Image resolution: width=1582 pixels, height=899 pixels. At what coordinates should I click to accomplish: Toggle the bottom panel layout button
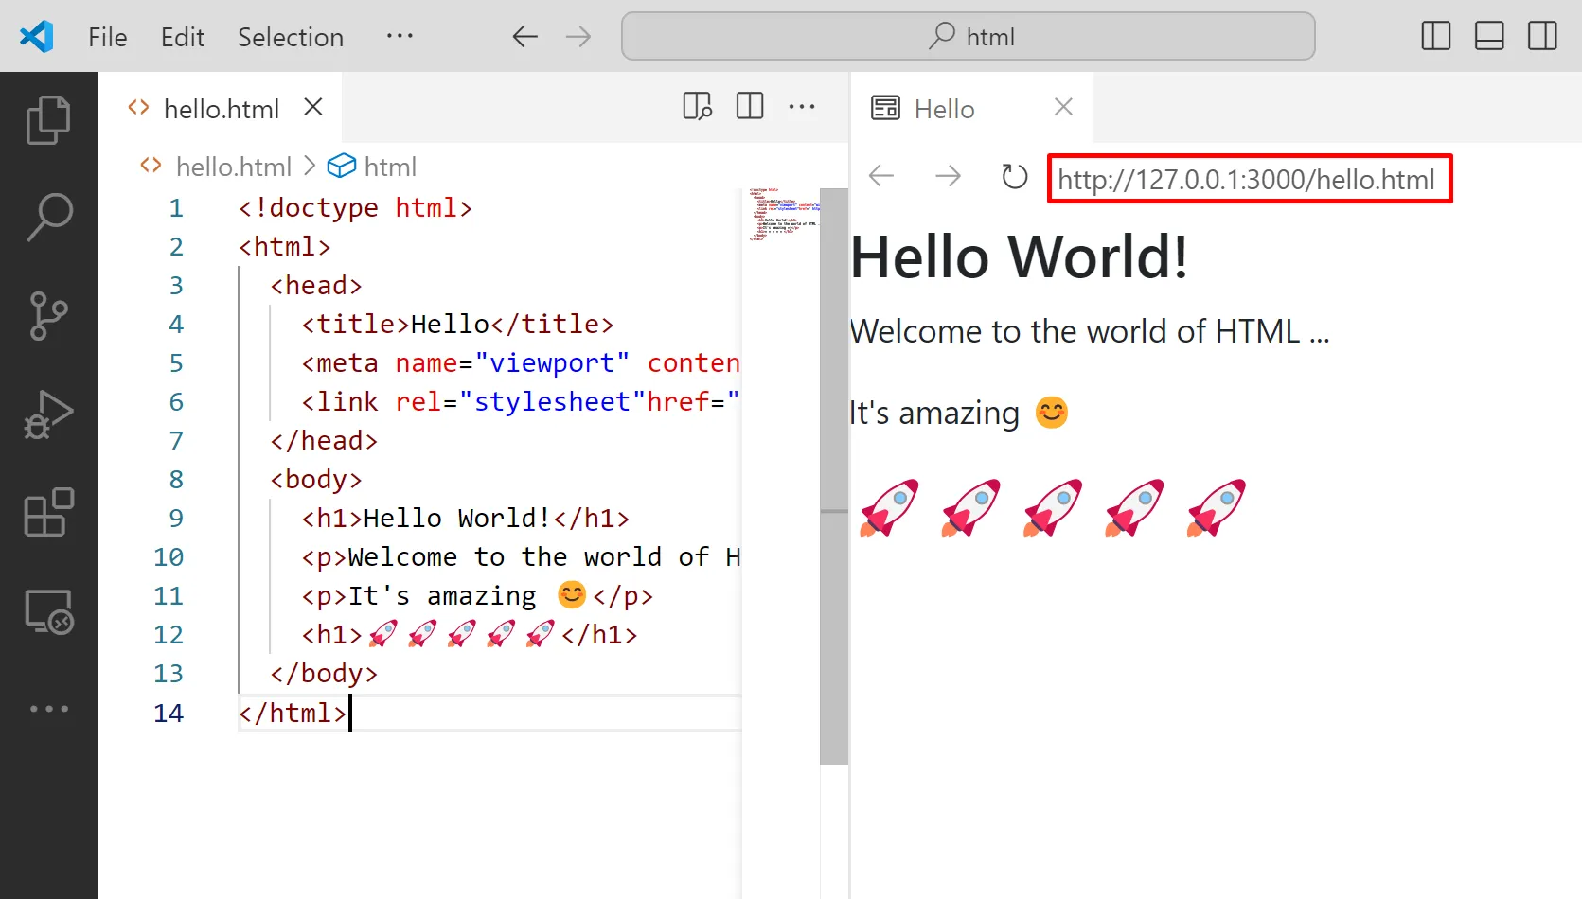[1489, 36]
